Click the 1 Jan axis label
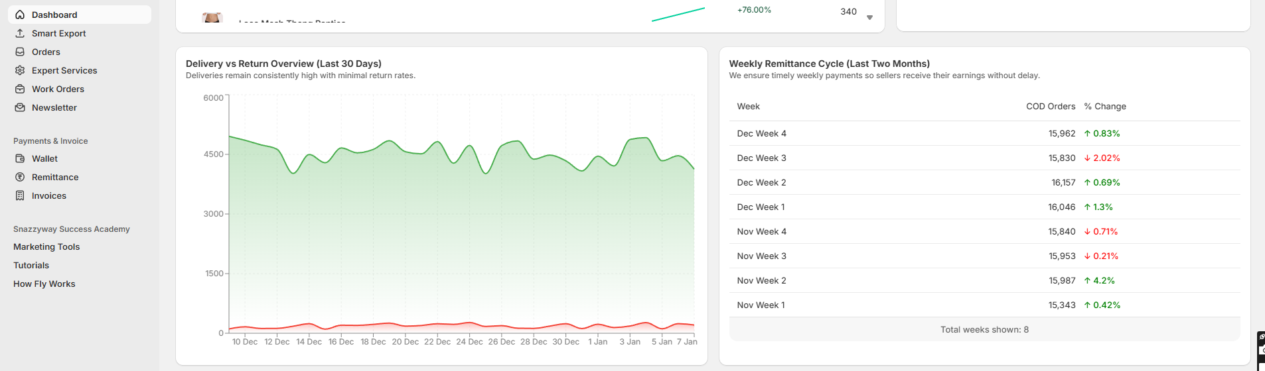The width and height of the screenshot is (1265, 371). point(597,342)
